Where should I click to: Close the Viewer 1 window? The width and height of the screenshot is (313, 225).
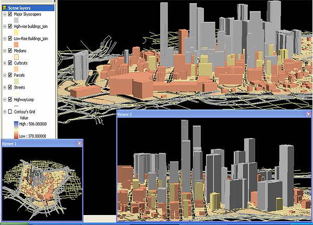(x=80, y=144)
